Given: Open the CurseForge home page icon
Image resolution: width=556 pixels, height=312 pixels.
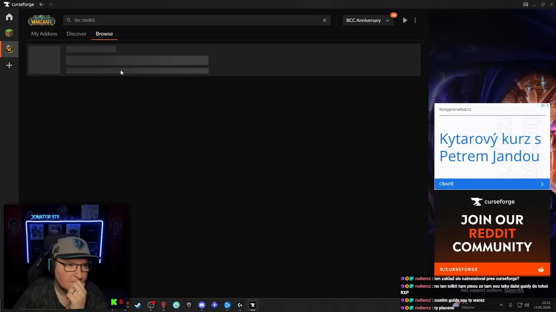Looking at the screenshot, I should pyautogui.click(x=9, y=17).
